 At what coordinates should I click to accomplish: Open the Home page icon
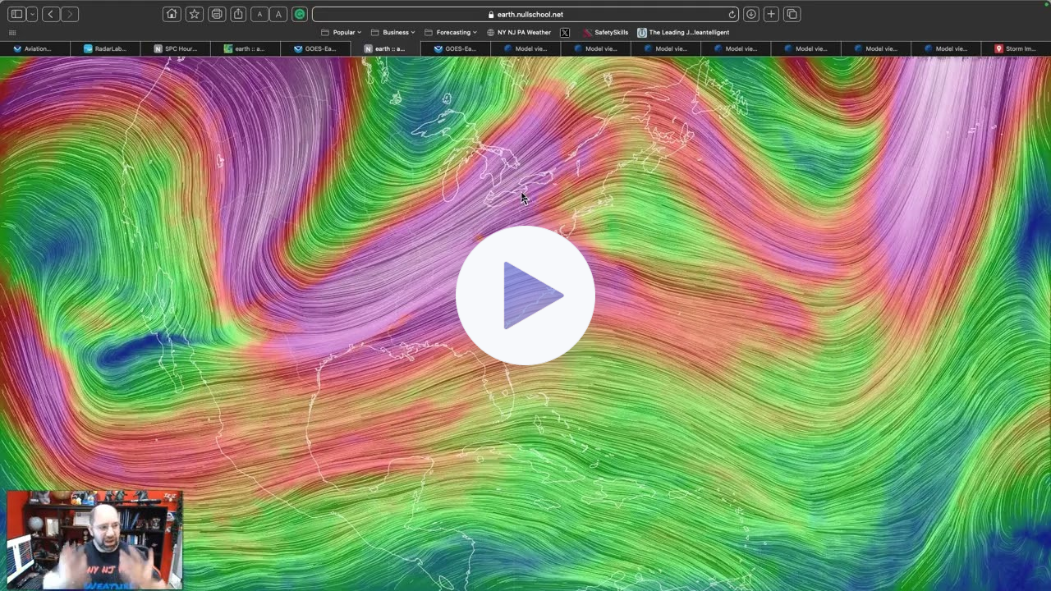click(172, 14)
